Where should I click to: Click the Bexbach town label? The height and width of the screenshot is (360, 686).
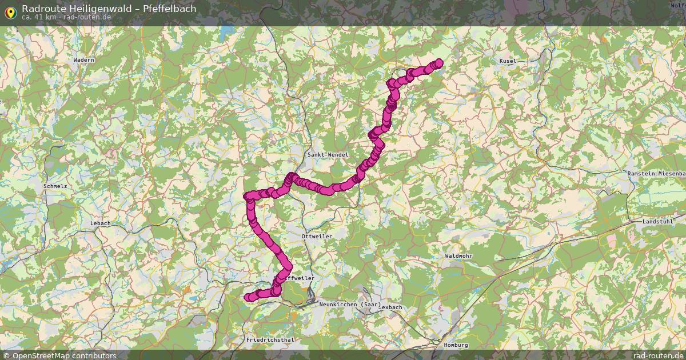[390, 307]
